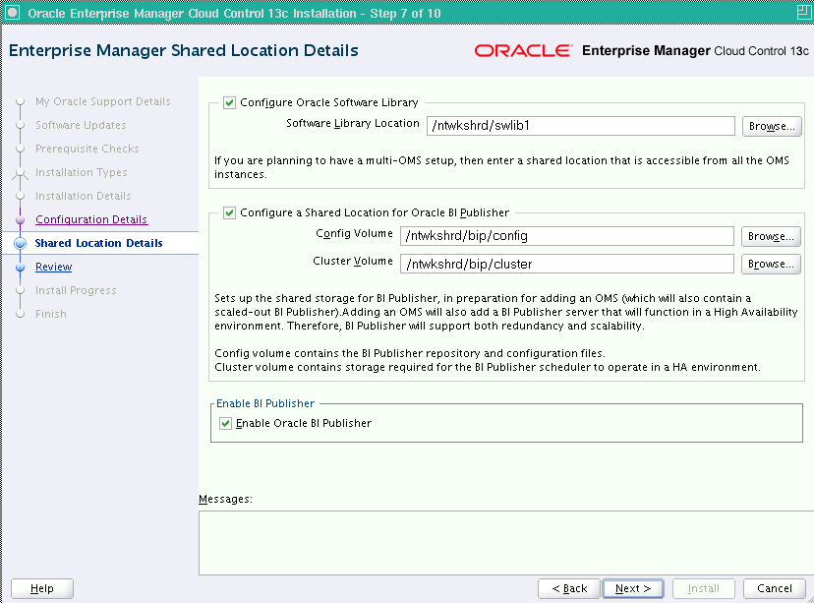Click the Software Updates step label
This screenshot has height=603, width=814.
[81, 125]
